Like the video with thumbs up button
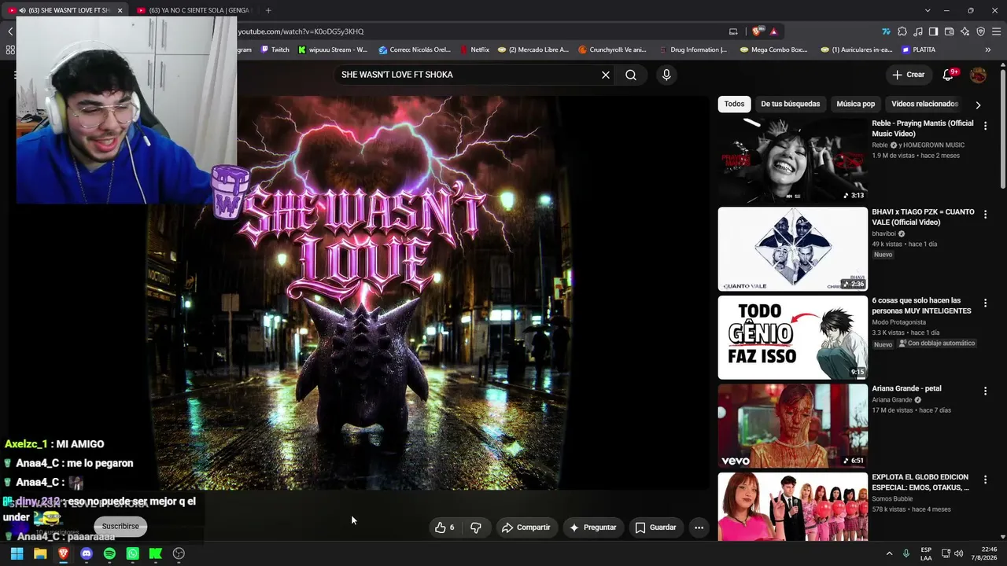 point(444,527)
